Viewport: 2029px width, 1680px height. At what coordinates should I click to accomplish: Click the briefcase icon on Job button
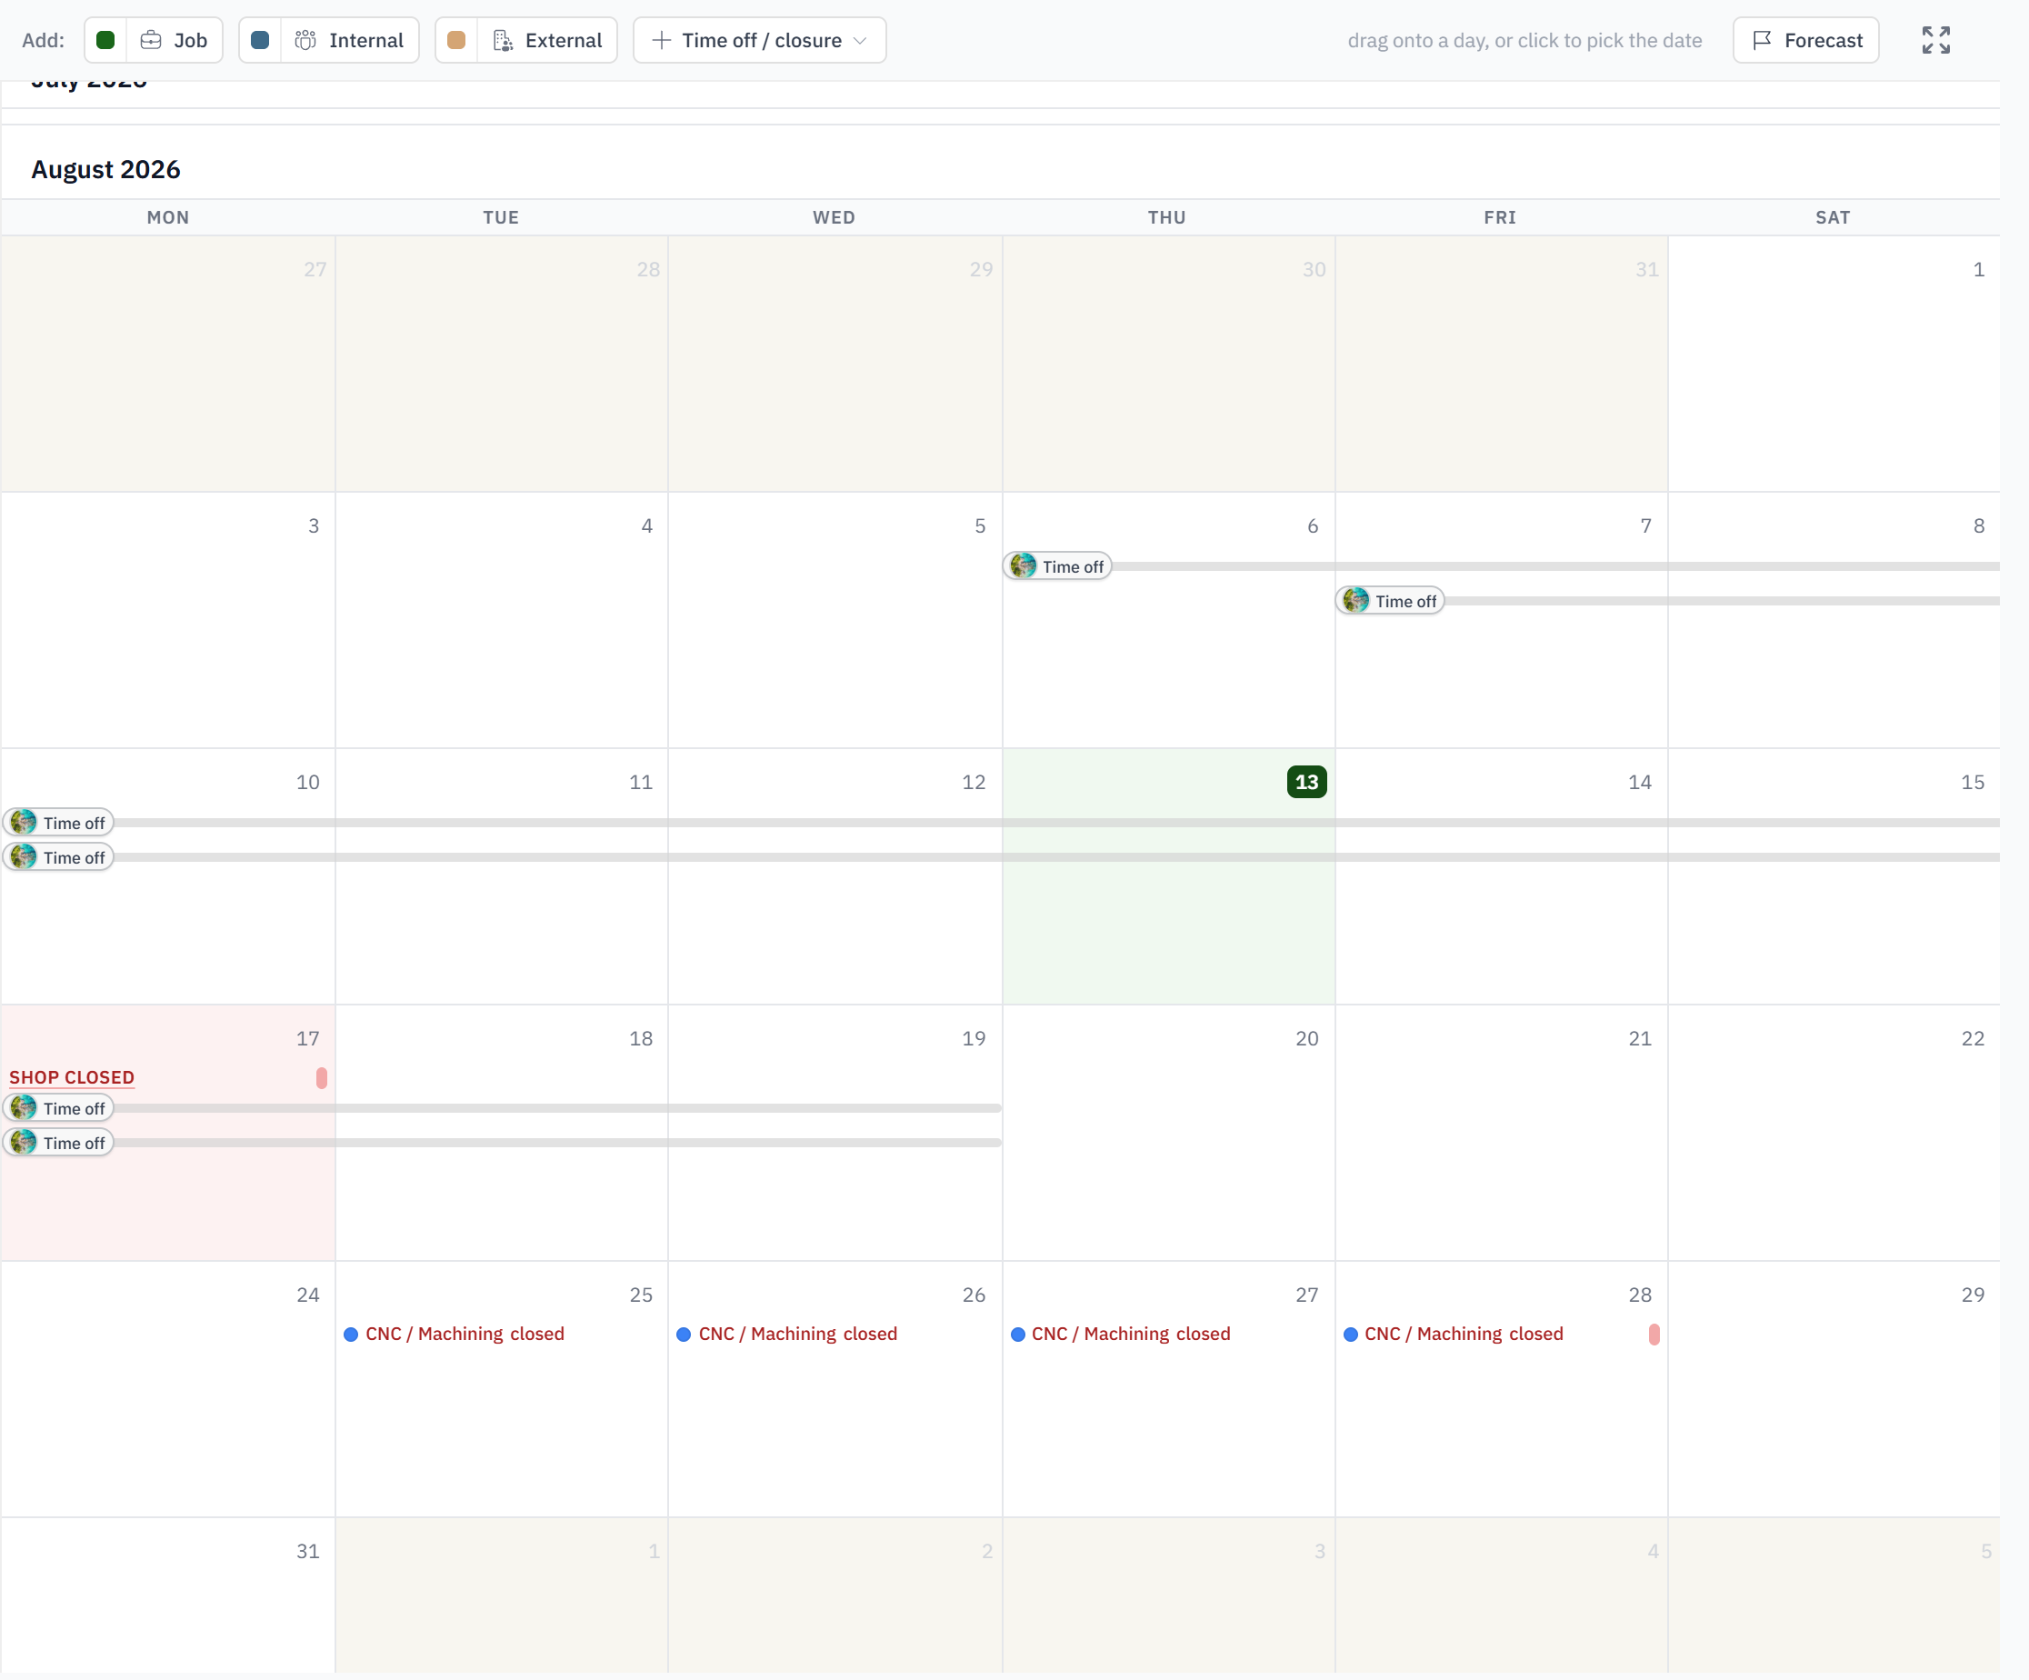click(151, 41)
